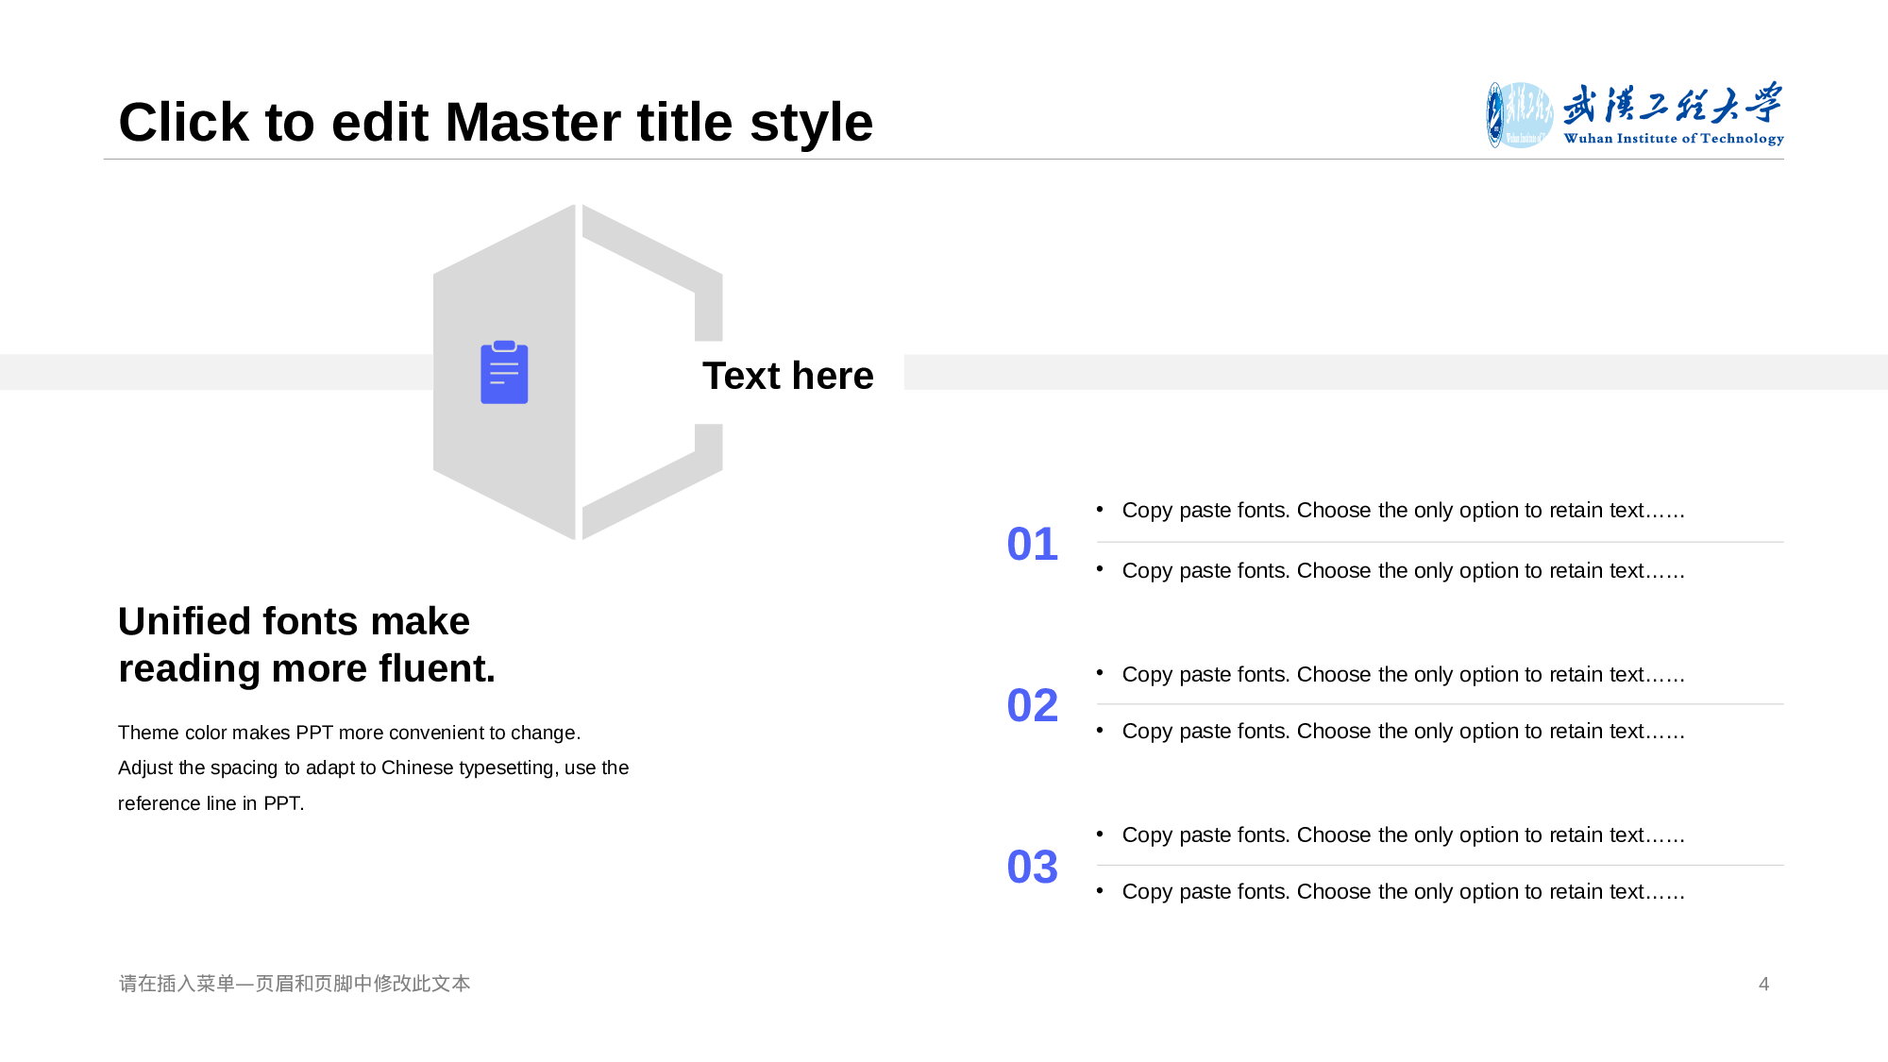The width and height of the screenshot is (1888, 1062).
Task: Select the lower bullet line beside number 02
Action: (1403, 732)
